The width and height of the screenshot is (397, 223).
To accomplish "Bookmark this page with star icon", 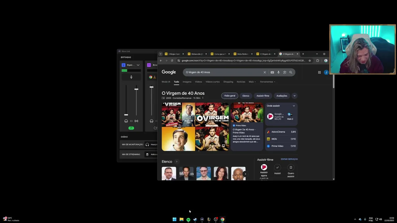I will click(310, 61).
